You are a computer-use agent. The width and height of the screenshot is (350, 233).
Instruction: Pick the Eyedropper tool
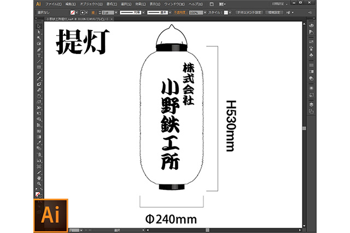[x=39, y=142]
